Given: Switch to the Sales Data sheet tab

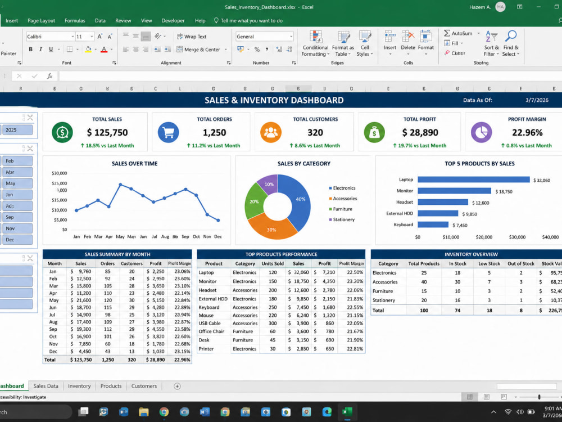Looking at the screenshot, I should pyautogui.click(x=46, y=386).
